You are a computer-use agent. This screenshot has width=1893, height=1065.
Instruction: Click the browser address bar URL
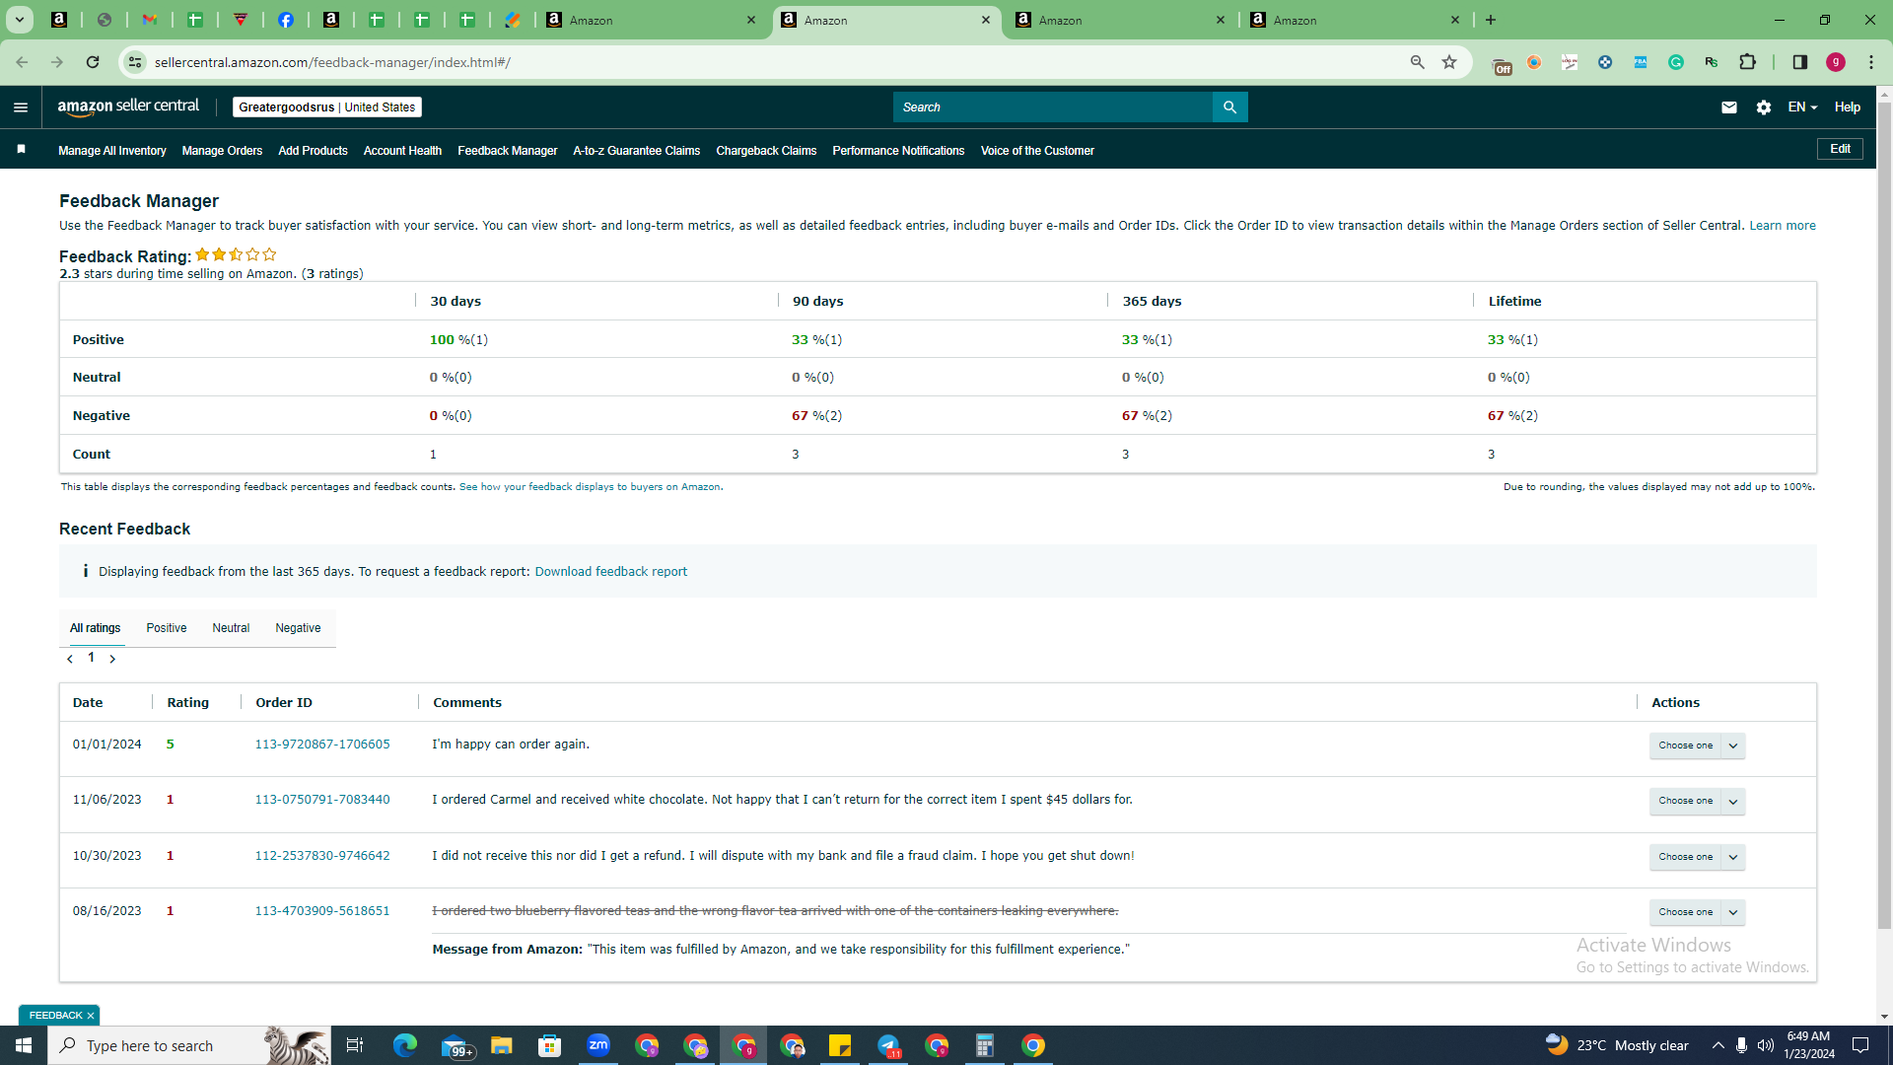[x=332, y=62]
